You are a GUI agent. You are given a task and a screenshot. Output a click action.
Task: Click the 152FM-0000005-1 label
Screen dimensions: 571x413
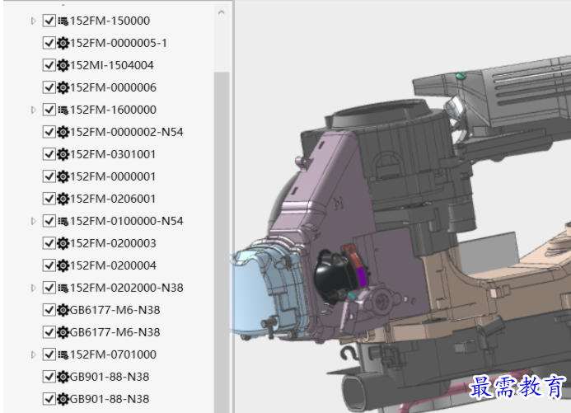pyautogui.click(x=119, y=44)
